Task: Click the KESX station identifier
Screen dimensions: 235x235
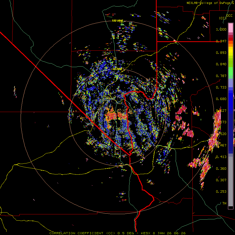Action: (146, 233)
